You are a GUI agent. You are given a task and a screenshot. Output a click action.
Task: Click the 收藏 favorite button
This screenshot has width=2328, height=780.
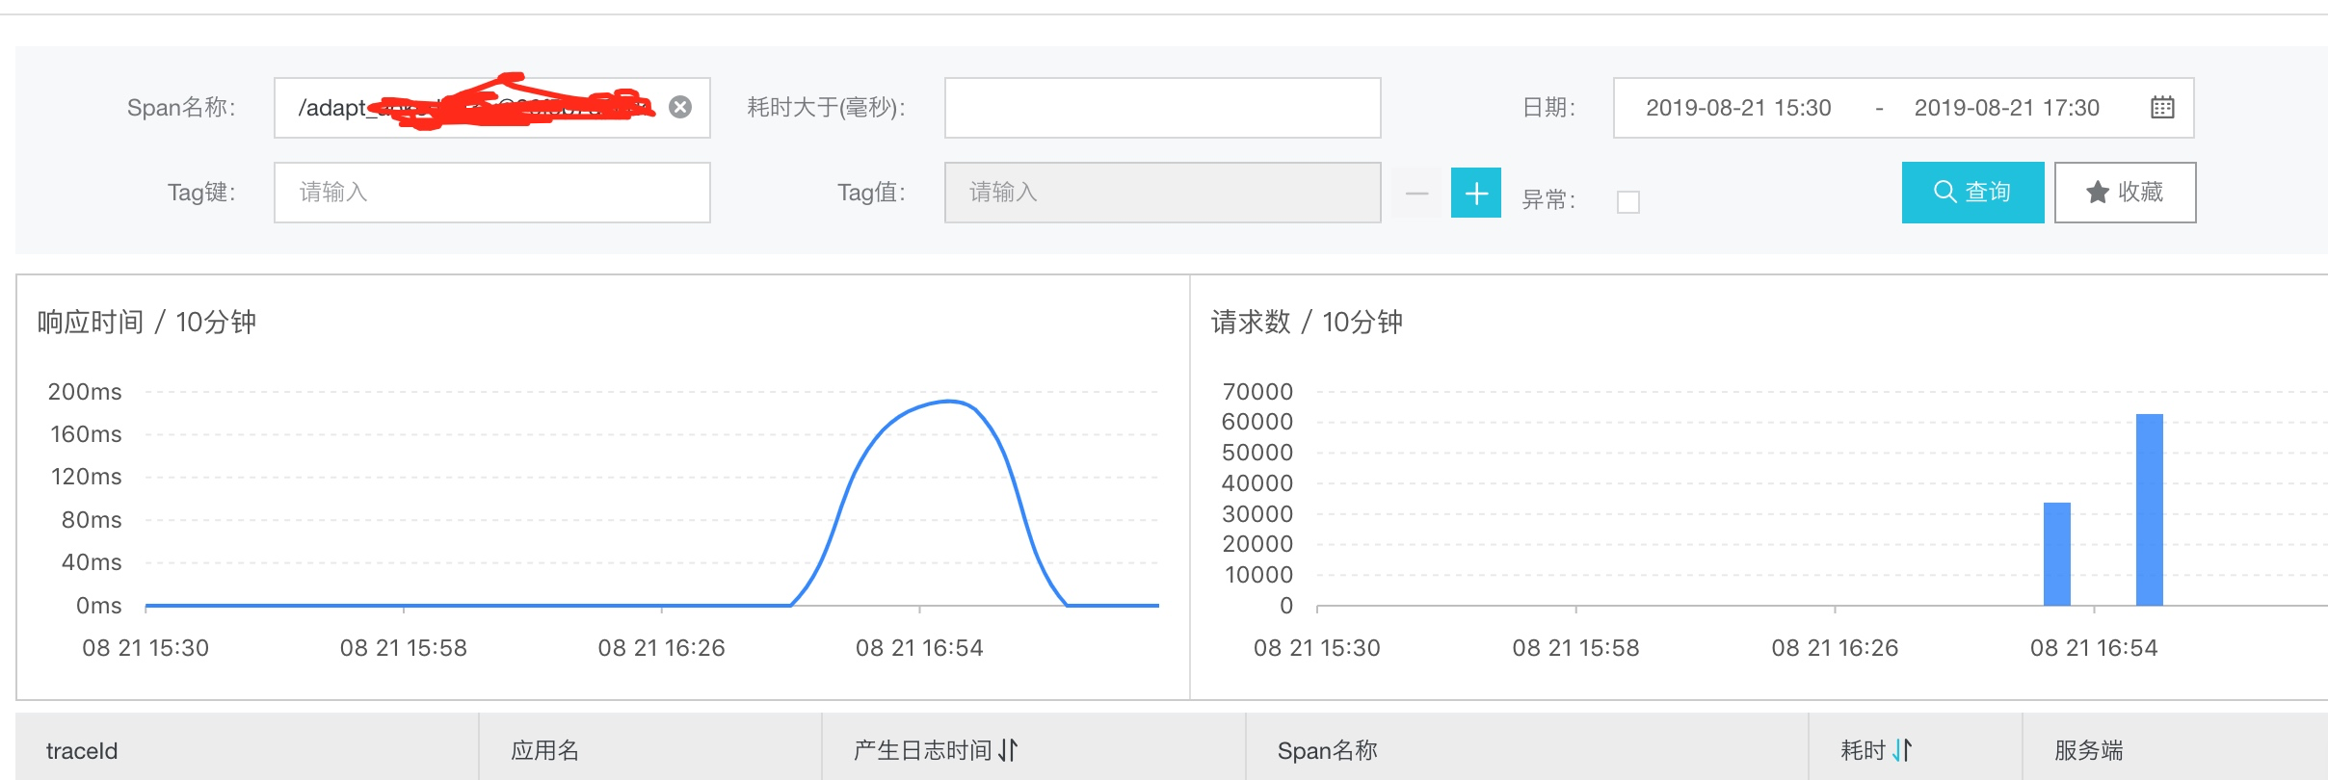[x=2125, y=193]
